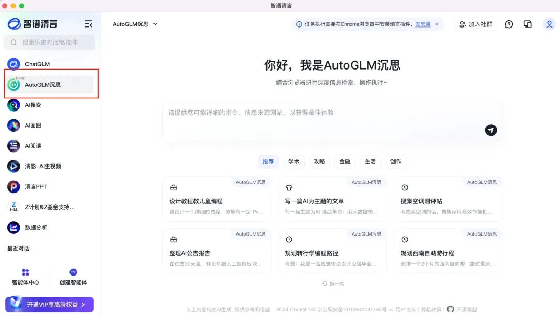Screen dimensions: 560x316
Task: Click the 加入社群 button
Action: 476,24
